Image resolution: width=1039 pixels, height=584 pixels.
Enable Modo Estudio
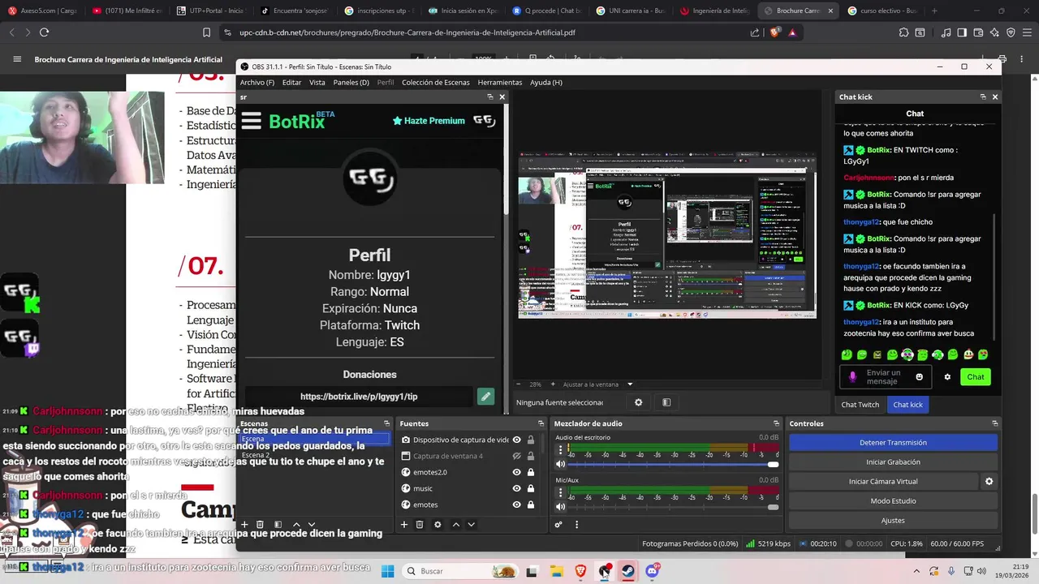pyautogui.click(x=893, y=500)
